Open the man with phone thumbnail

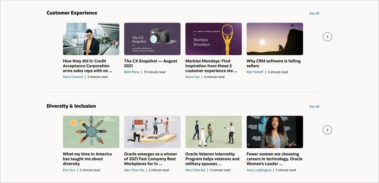(x=91, y=39)
